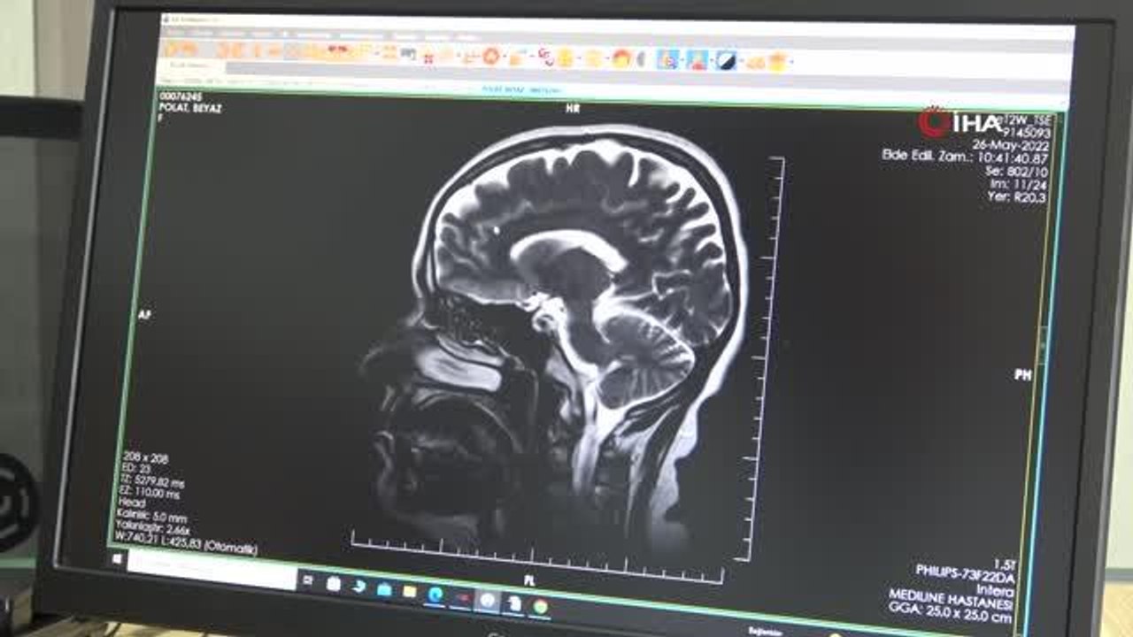Click the black-and-white contrast toolbar icon
The image size is (1133, 637).
[727, 60]
